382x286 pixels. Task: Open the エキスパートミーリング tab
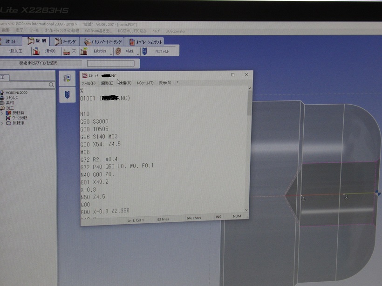tap(102, 42)
